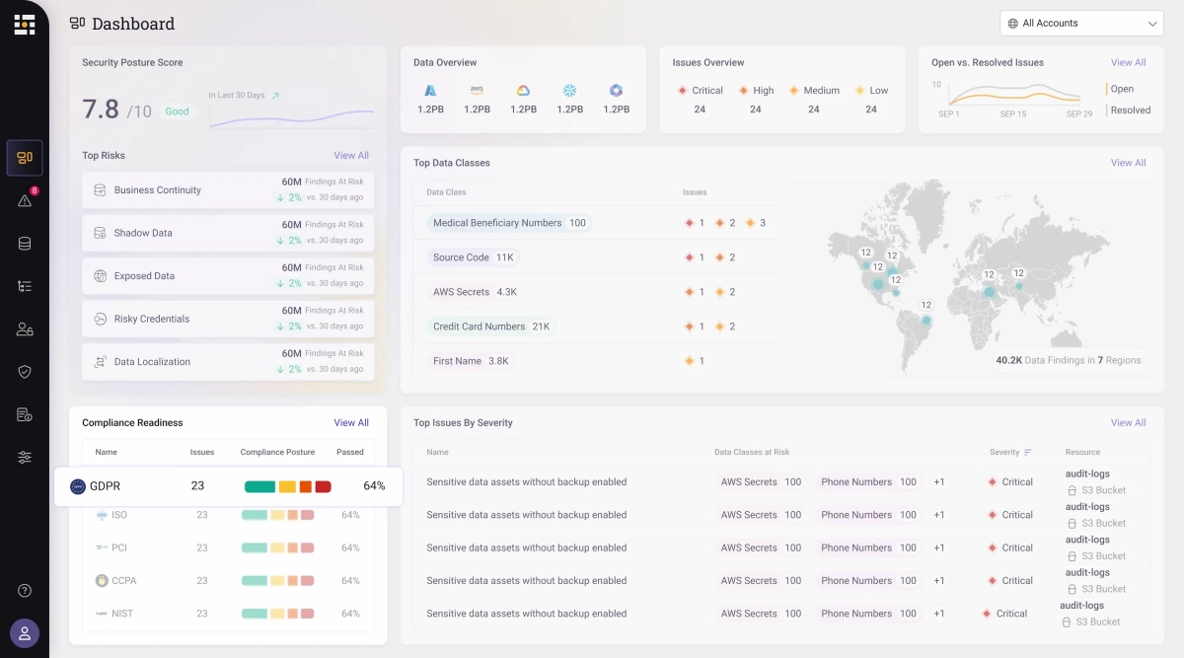Screen dimensions: 1184x658
Task: Sort issues by the Severity column icon
Action: pos(1028,453)
